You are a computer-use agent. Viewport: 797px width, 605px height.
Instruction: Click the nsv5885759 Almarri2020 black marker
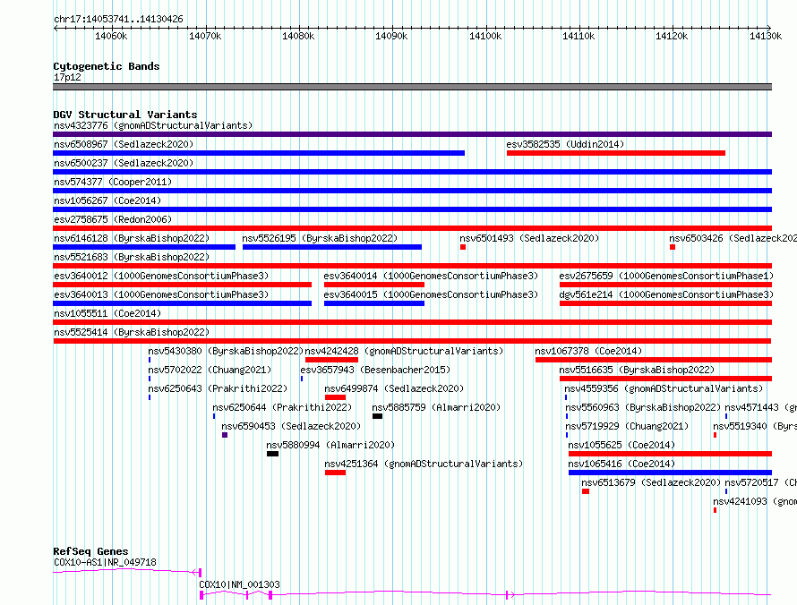[377, 416]
